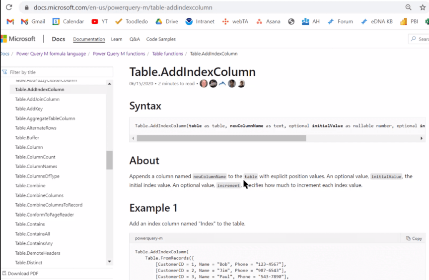429x280 pixels.
Task: Select Table.ColumnCount in the sidebar
Action: coord(35,157)
